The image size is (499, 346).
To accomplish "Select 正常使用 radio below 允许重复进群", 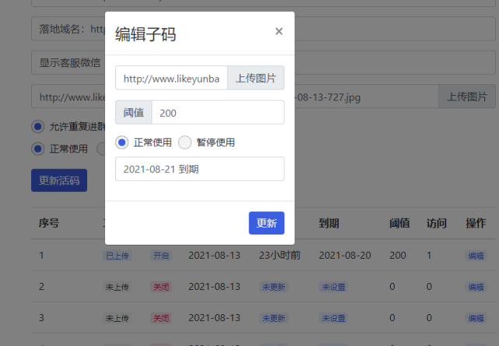I will click(37, 149).
